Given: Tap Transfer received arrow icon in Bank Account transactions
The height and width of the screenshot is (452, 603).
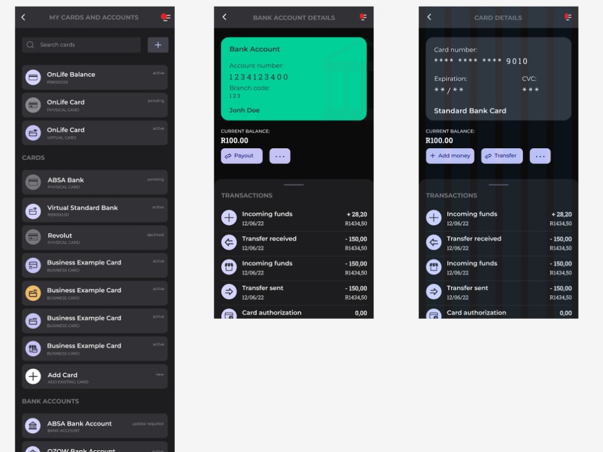Looking at the screenshot, I should tap(229, 242).
